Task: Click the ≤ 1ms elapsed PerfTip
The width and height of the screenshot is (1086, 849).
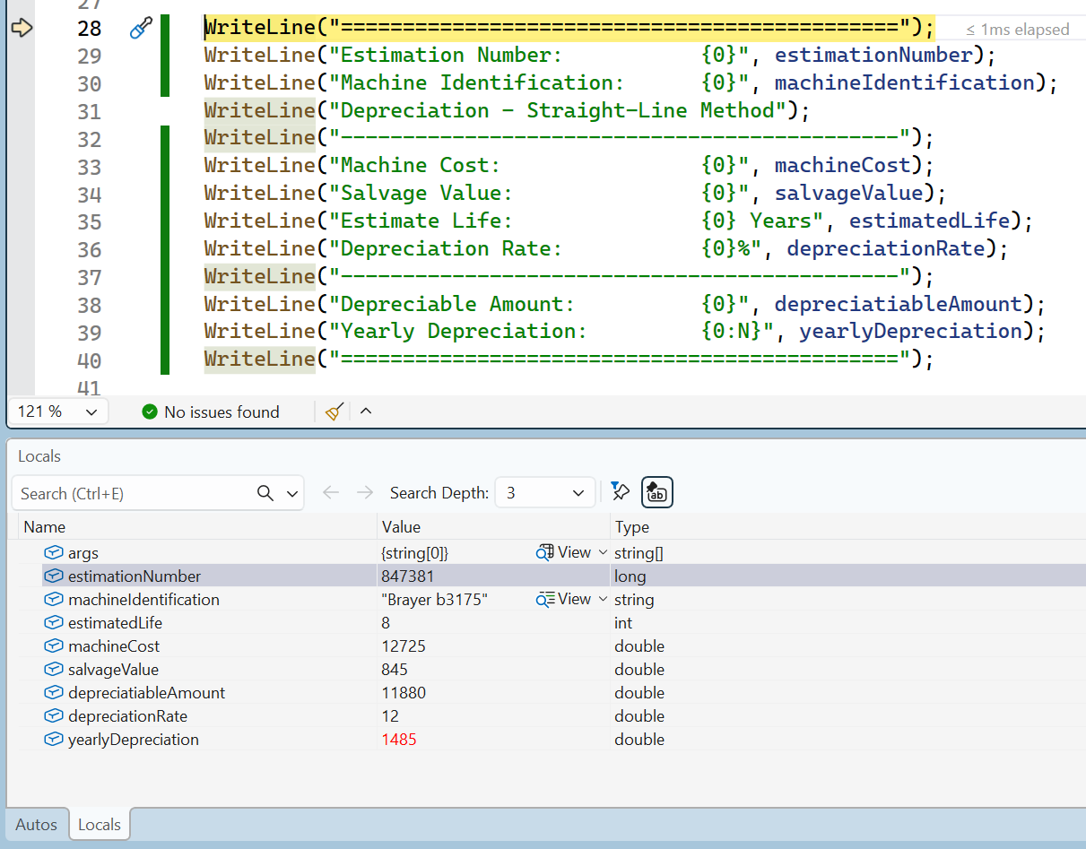Action: (1018, 30)
